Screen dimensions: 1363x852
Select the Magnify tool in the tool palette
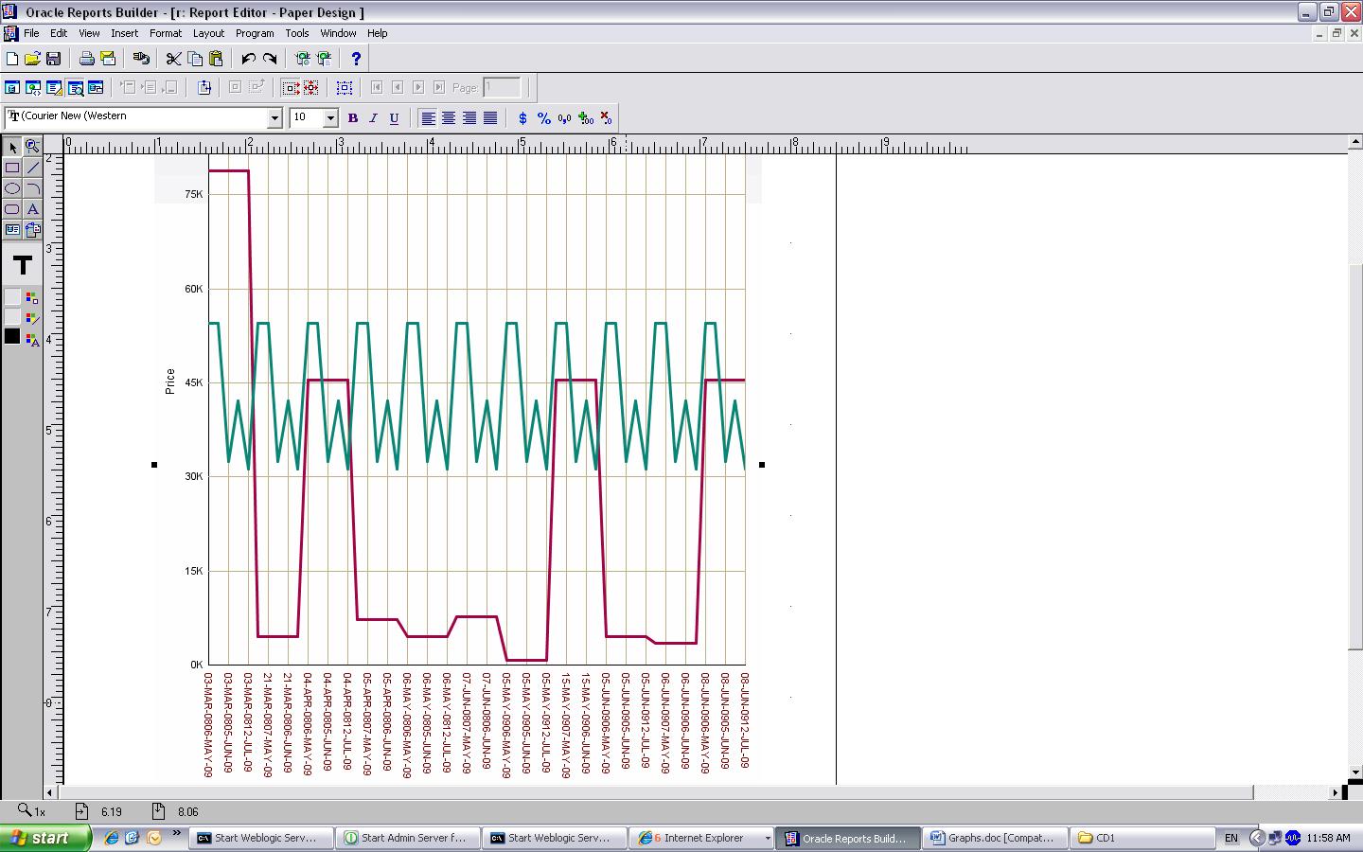[33, 147]
